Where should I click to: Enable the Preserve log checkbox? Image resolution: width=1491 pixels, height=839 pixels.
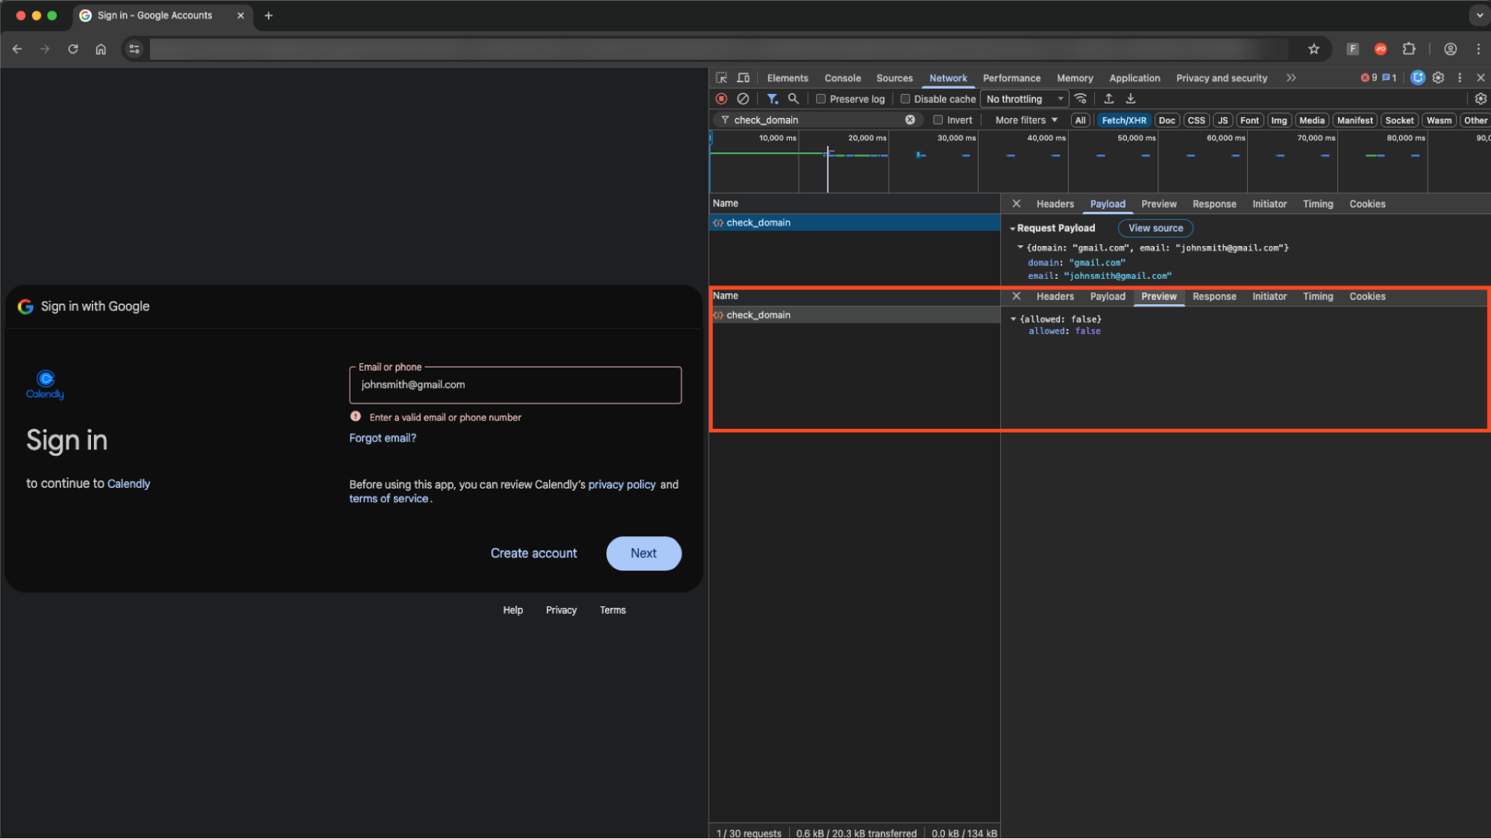pyautogui.click(x=821, y=98)
